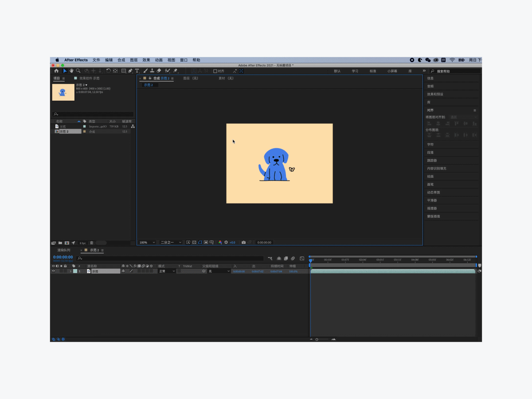Select the Eraser tool
This screenshot has width=532, height=399.
tap(159, 71)
